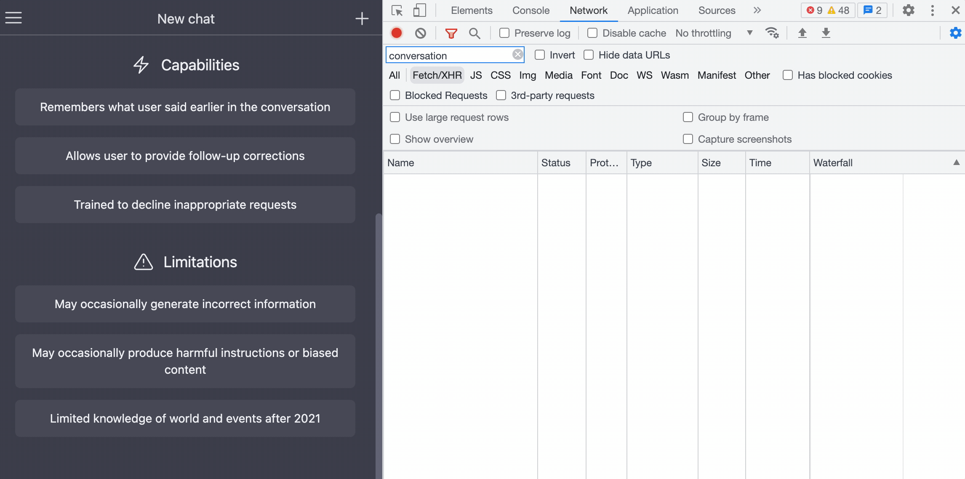
Task: Open DevTools three-dot customize menu
Action: click(x=933, y=10)
